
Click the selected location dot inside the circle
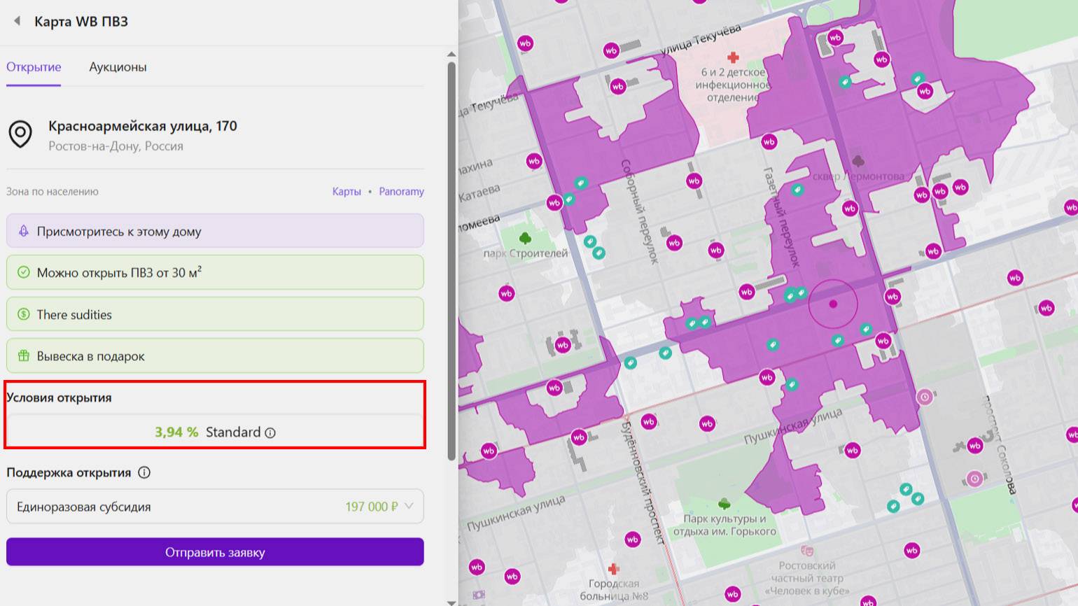coord(833,304)
